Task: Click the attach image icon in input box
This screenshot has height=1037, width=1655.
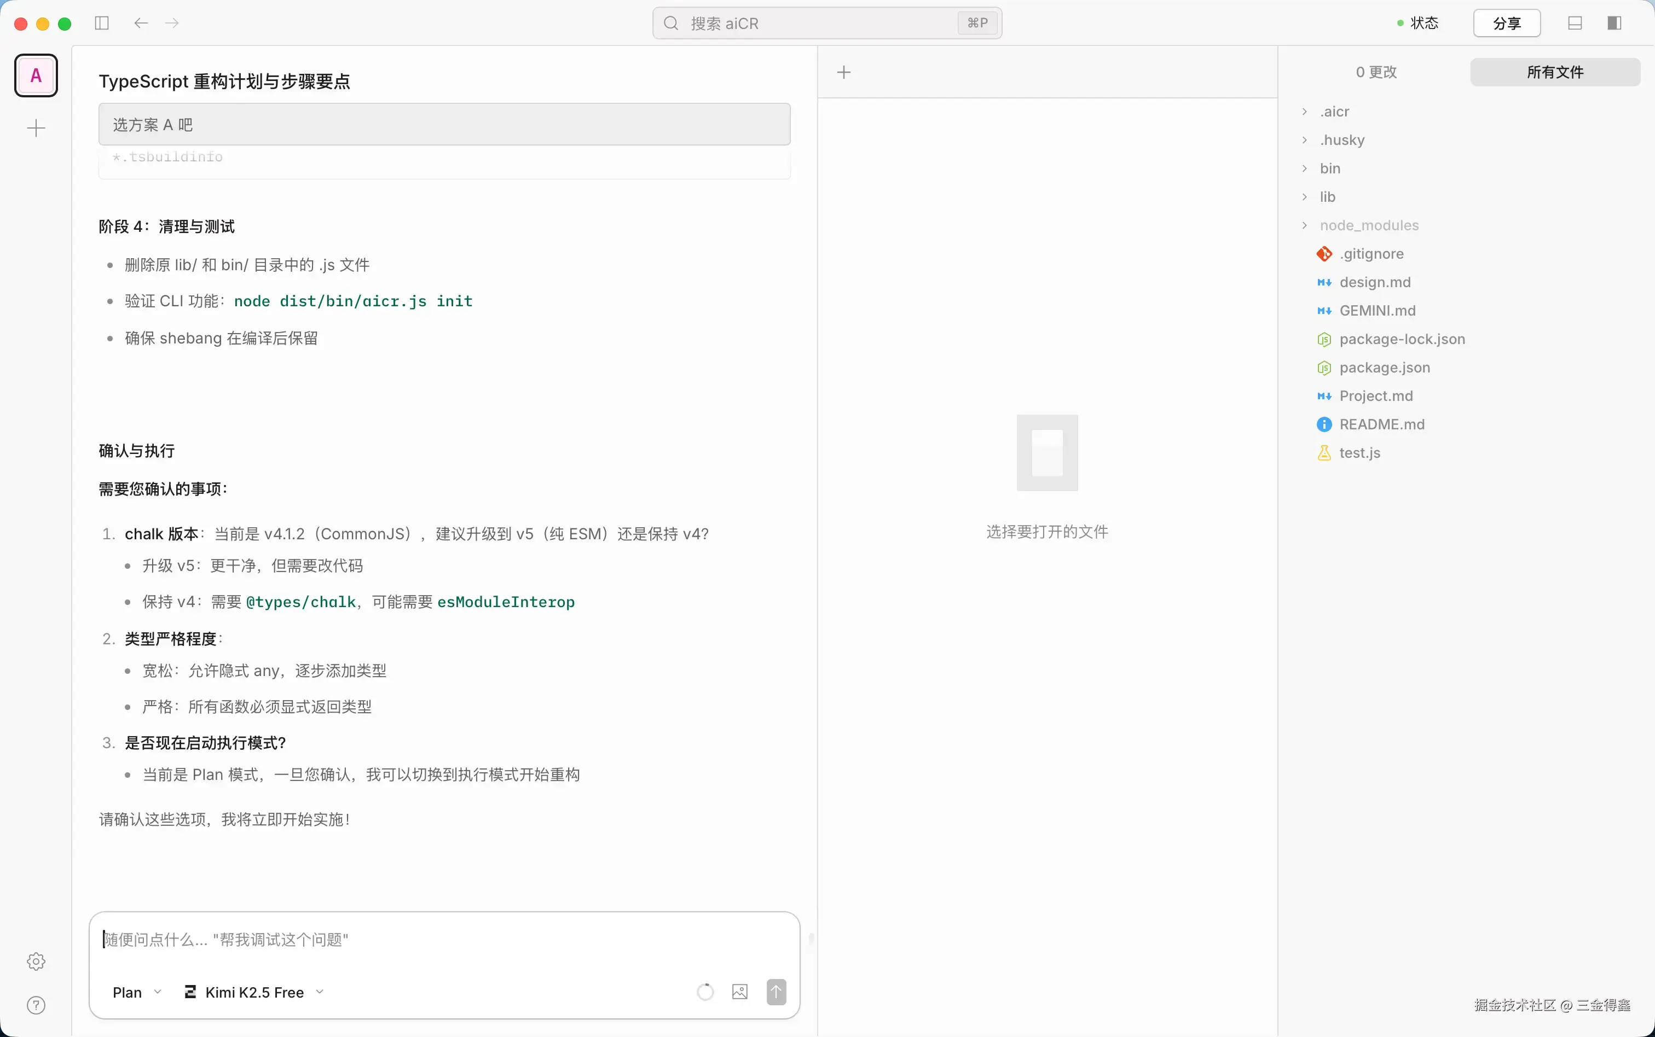Action: coord(740,992)
